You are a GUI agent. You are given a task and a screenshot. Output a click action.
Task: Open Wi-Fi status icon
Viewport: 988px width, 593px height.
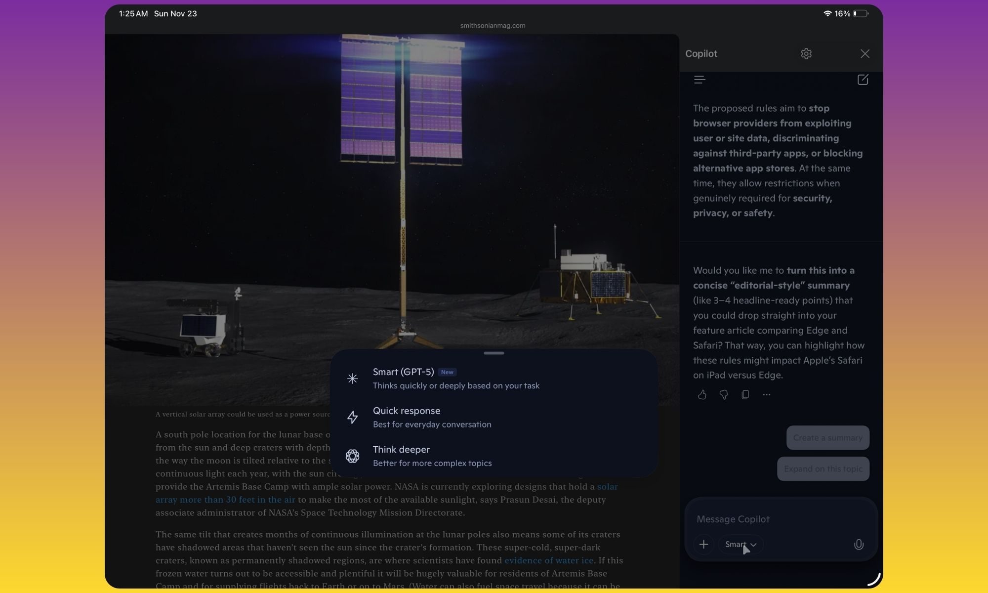pos(827,13)
